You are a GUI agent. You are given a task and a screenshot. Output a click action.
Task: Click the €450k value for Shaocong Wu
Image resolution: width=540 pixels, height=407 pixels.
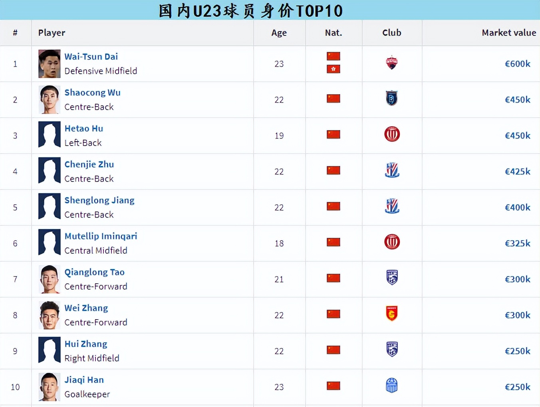(x=517, y=100)
